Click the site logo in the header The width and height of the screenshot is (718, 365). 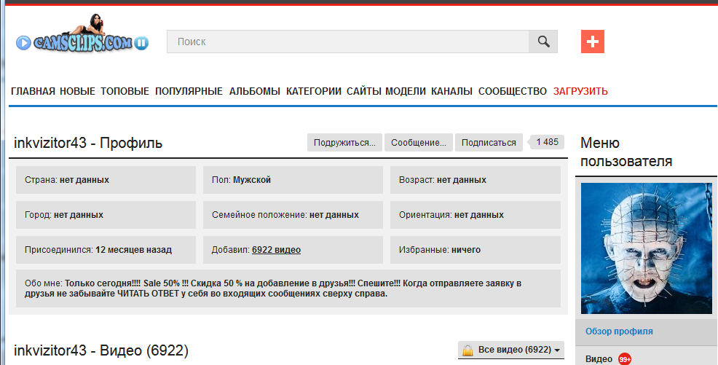click(82, 38)
